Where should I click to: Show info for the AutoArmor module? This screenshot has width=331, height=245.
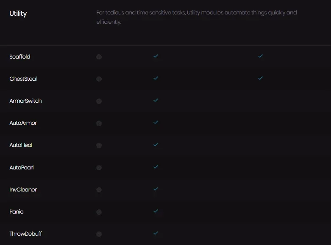point(99,123)
